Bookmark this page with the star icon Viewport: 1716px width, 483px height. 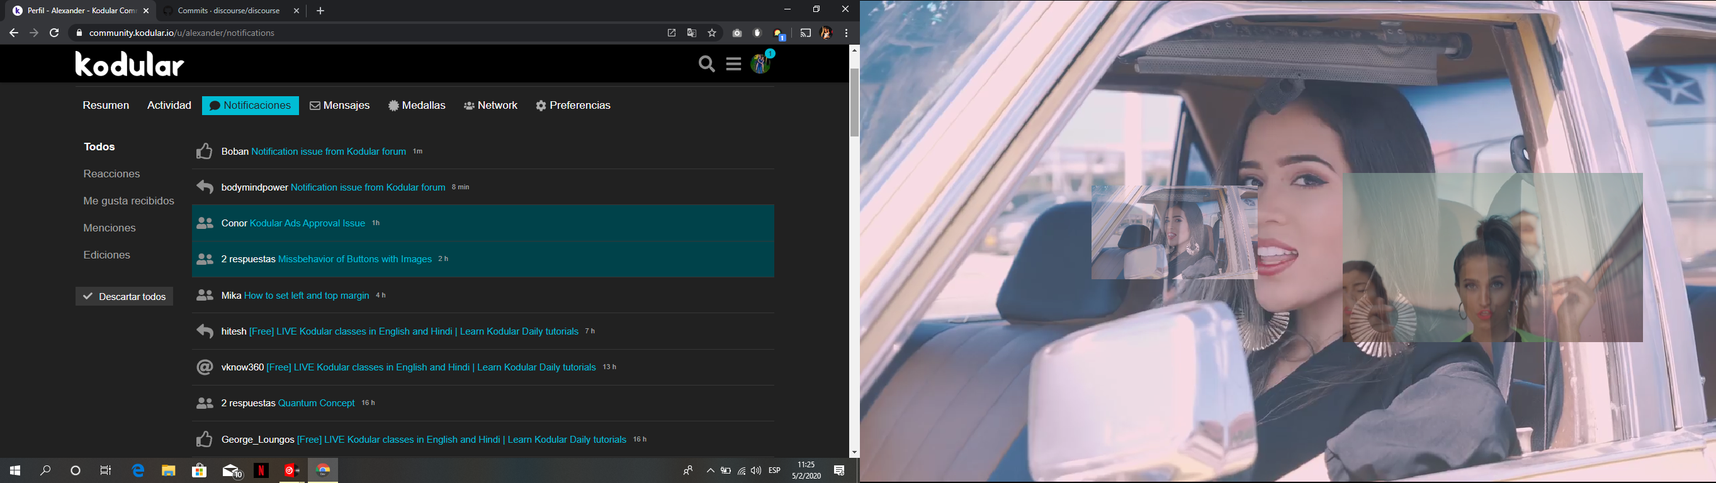(x=712, y=33)
